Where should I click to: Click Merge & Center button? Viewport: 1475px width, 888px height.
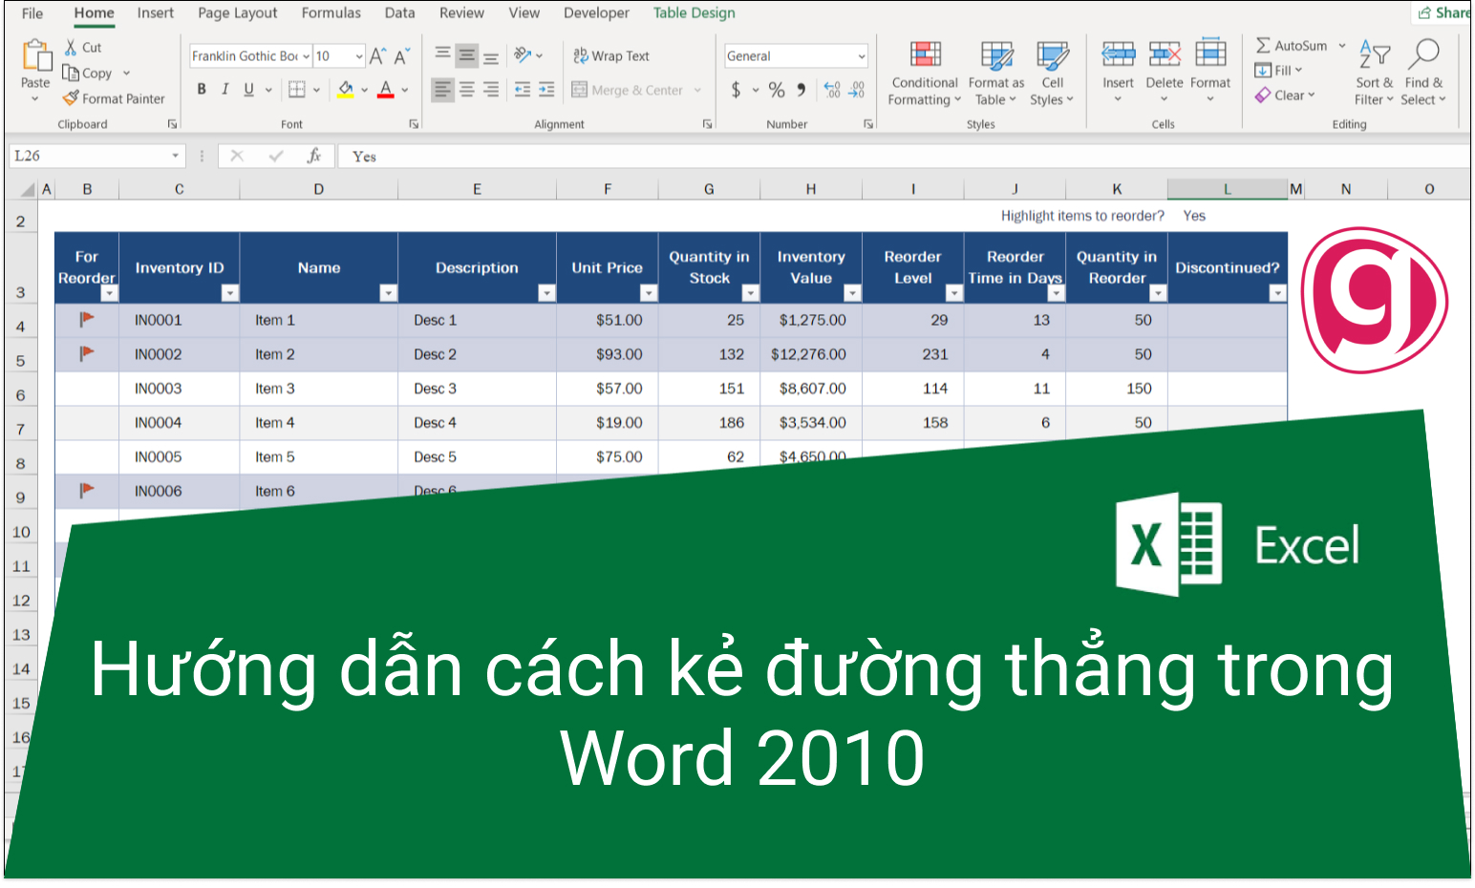click(635, 90)
